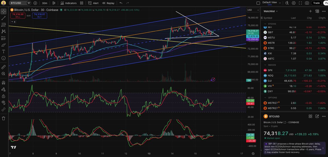
Task: Toggle hide all drawings eye
Action: tap(4, 102)
